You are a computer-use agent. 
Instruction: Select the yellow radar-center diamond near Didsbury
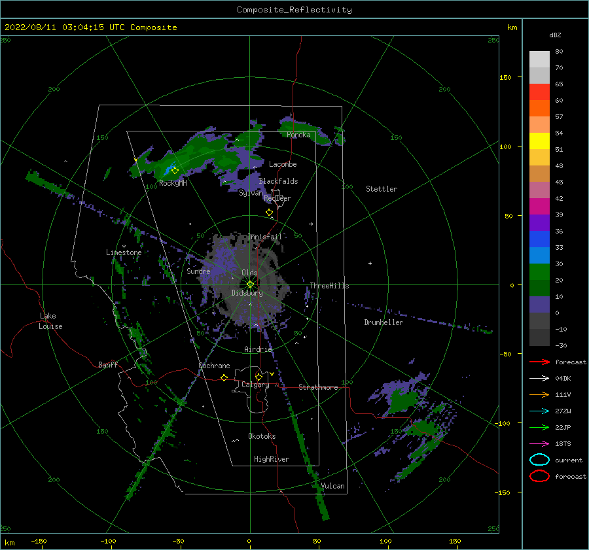[250, 284]
